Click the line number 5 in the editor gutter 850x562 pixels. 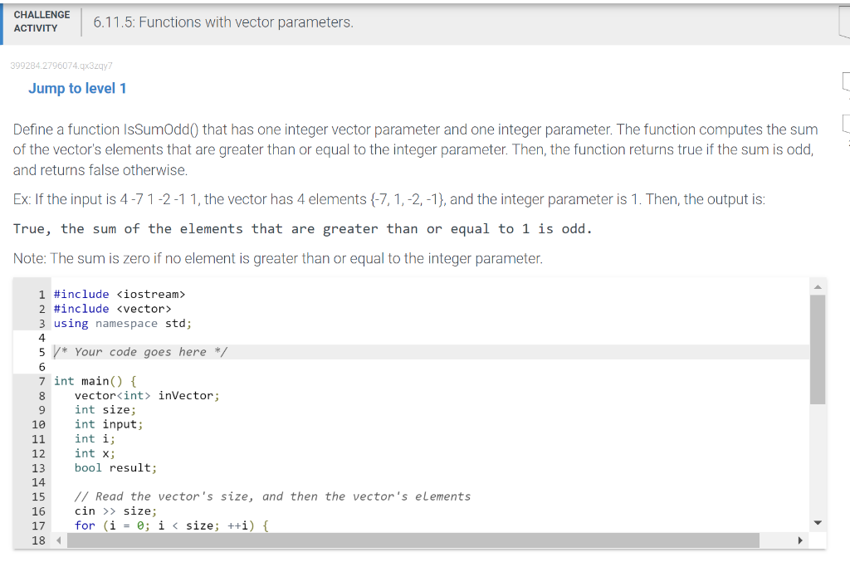pos(42,351)
